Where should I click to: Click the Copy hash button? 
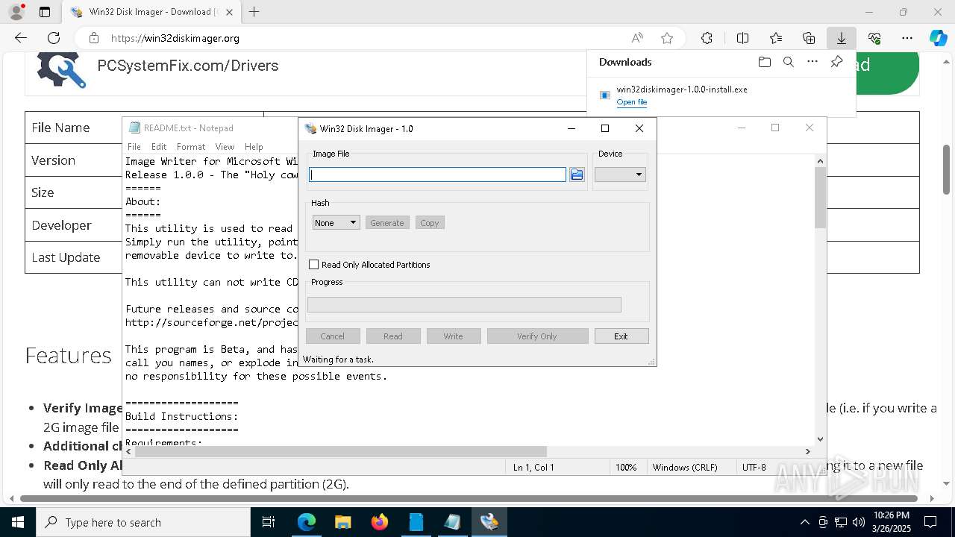[430, 222]
